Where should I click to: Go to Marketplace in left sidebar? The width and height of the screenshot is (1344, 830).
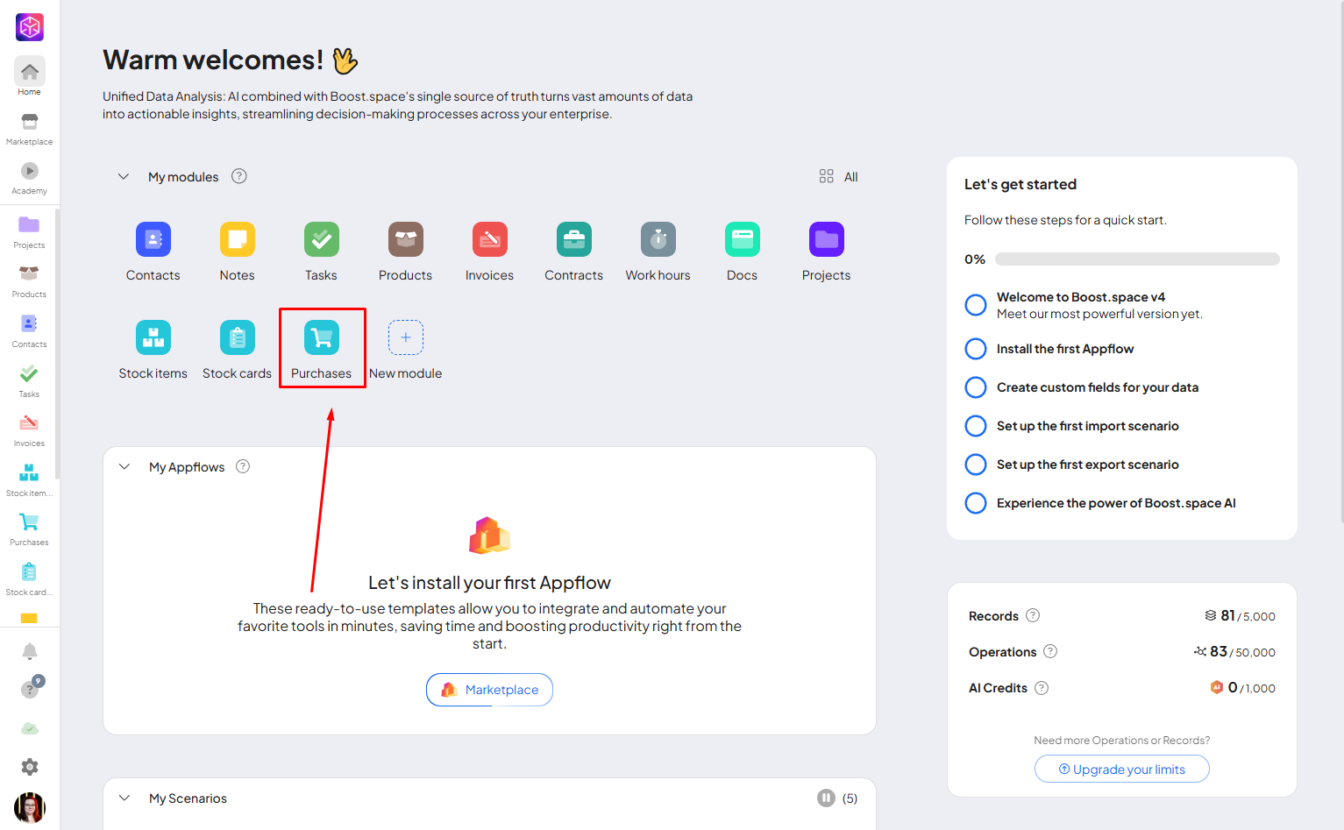[30, 127]
